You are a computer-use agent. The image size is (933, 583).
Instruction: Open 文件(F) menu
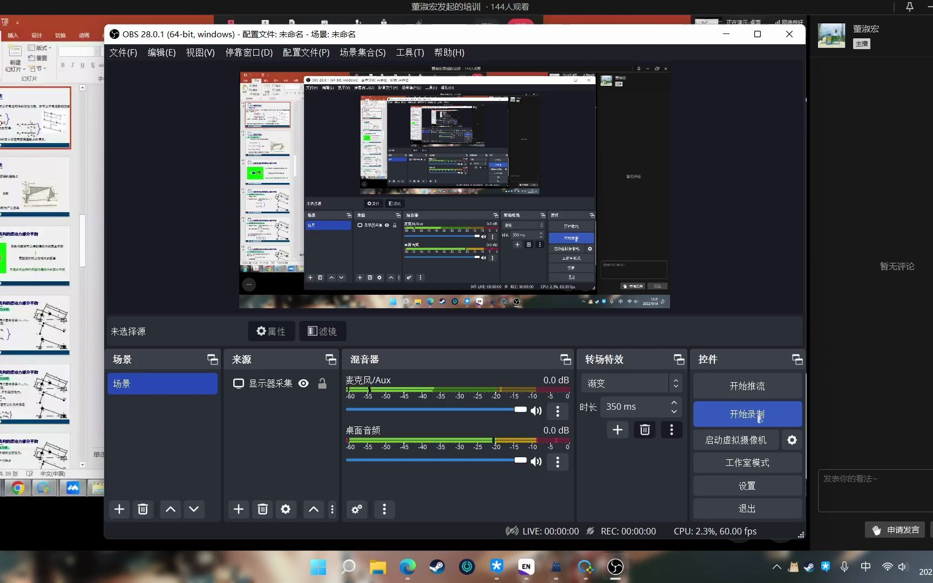[x=123, y=52]
